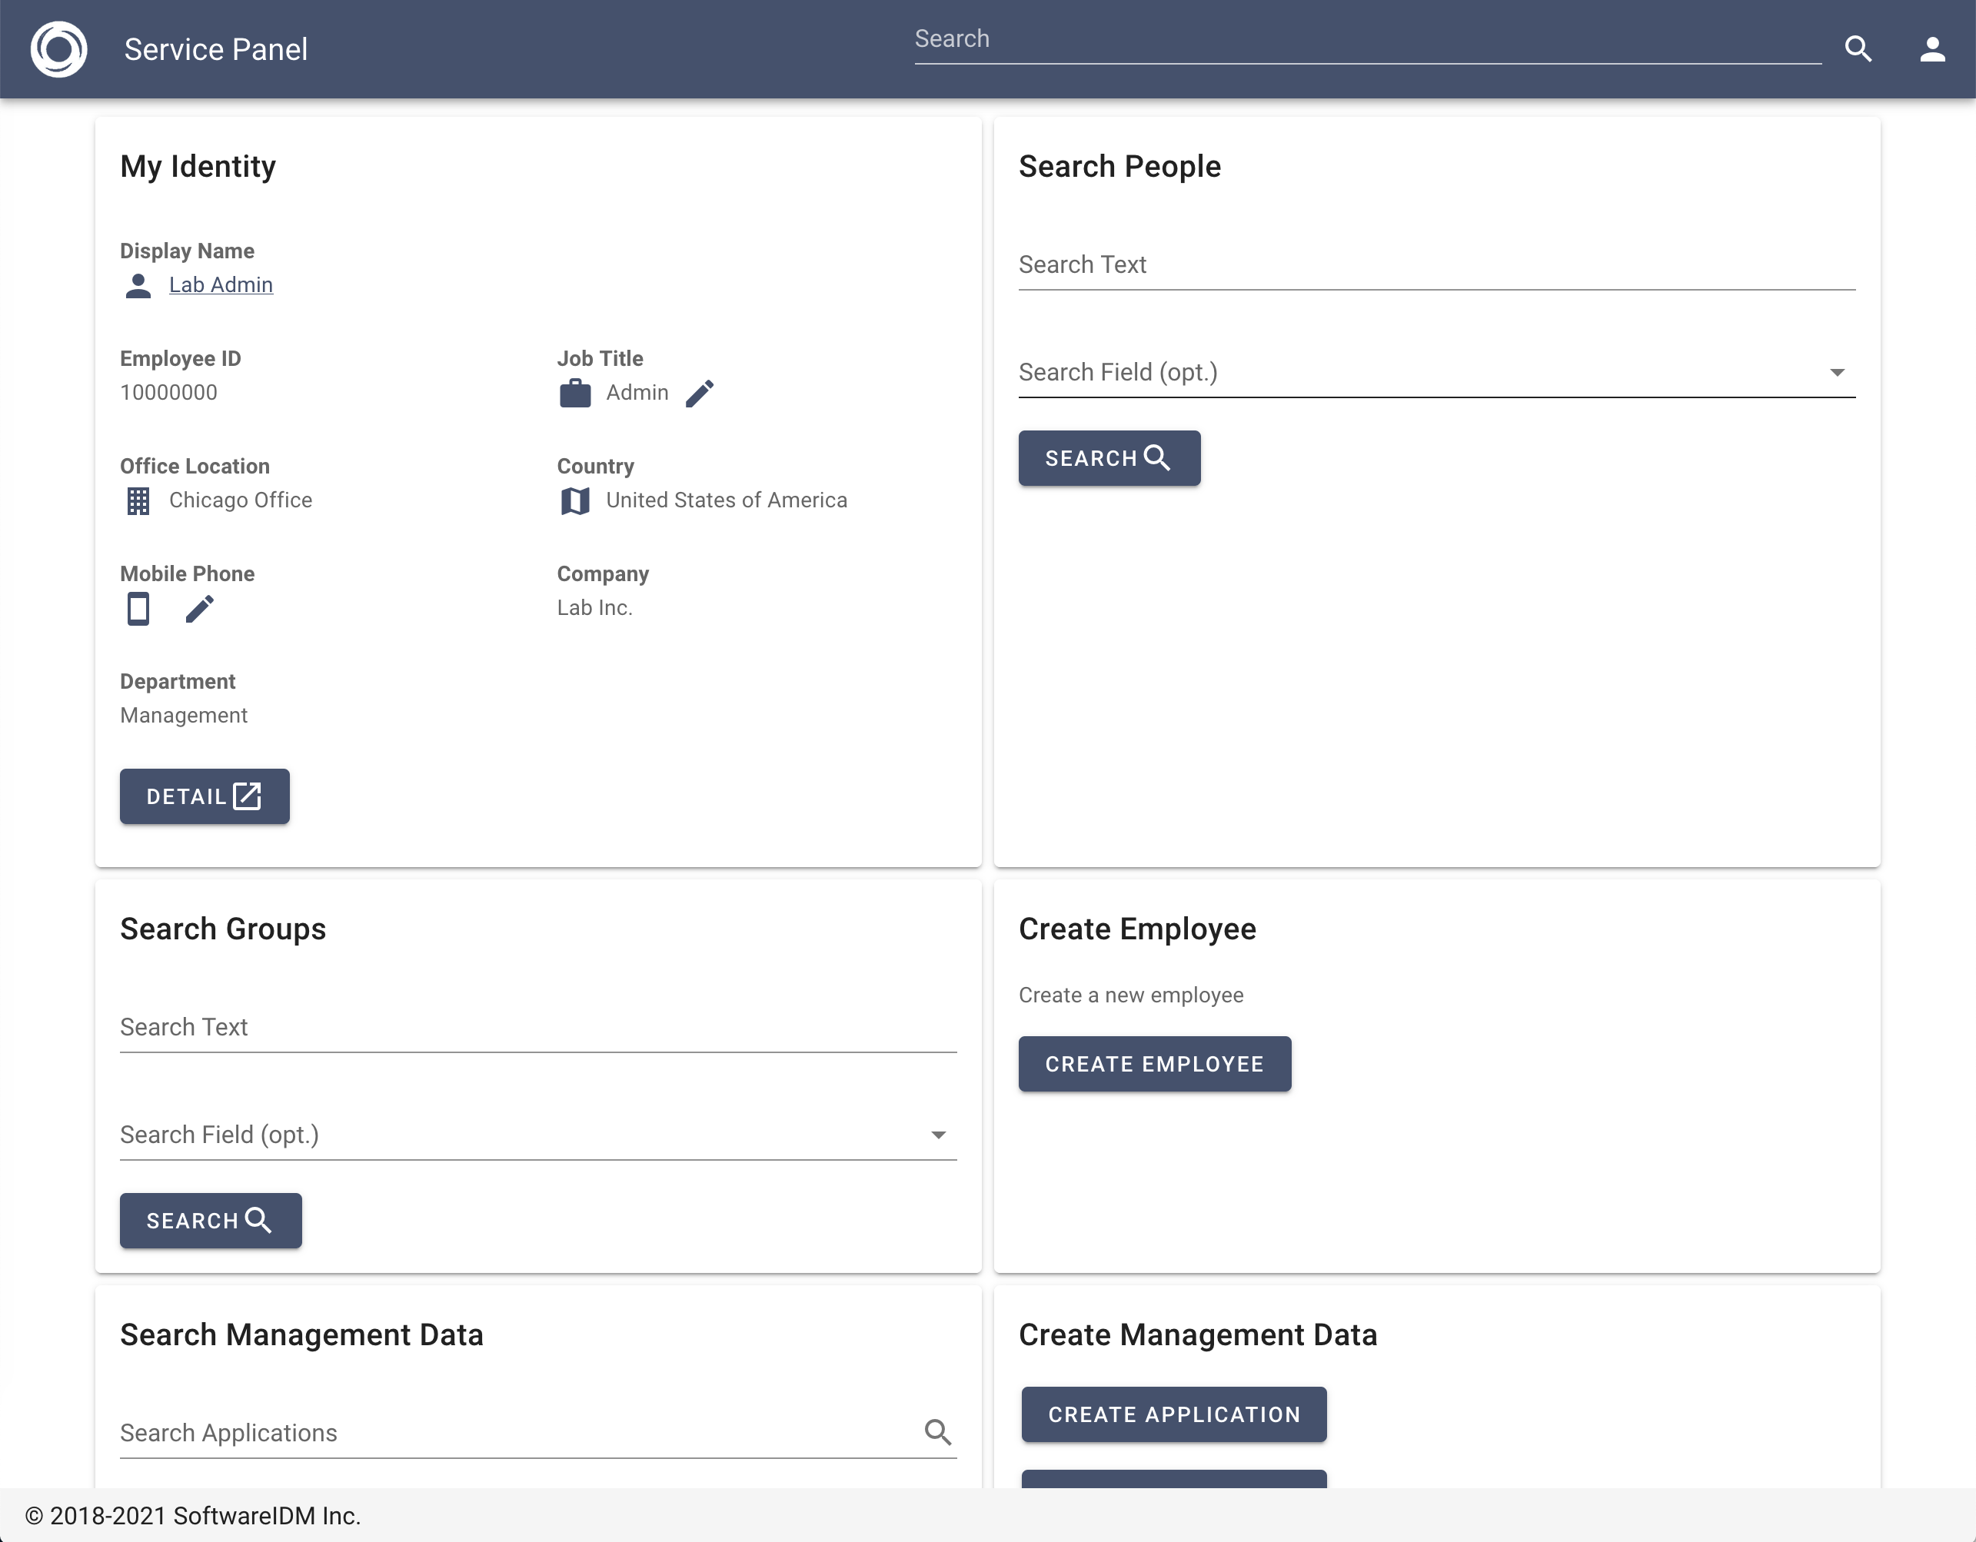Focus Search Text field in Search People
The image size is (1976, 1542).
pyautogui.click(x=1437, y=265)
